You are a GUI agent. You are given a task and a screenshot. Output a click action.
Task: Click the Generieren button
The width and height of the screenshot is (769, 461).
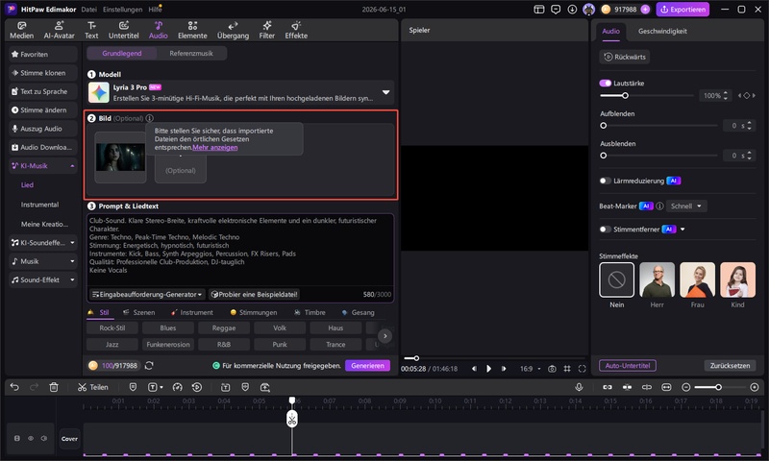pos(367,366)
